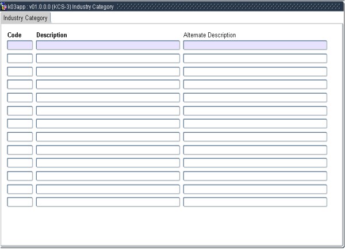The image size is (345, 249).
Task: Click the eleventh row Description field
Action: pyautogui.click(x=108, y=176)
